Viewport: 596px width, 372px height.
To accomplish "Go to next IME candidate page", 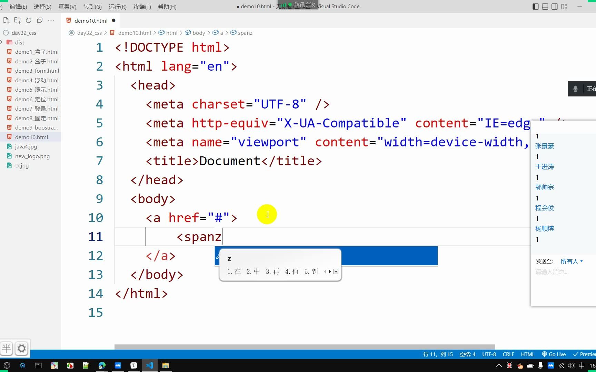I will [330, 271].
